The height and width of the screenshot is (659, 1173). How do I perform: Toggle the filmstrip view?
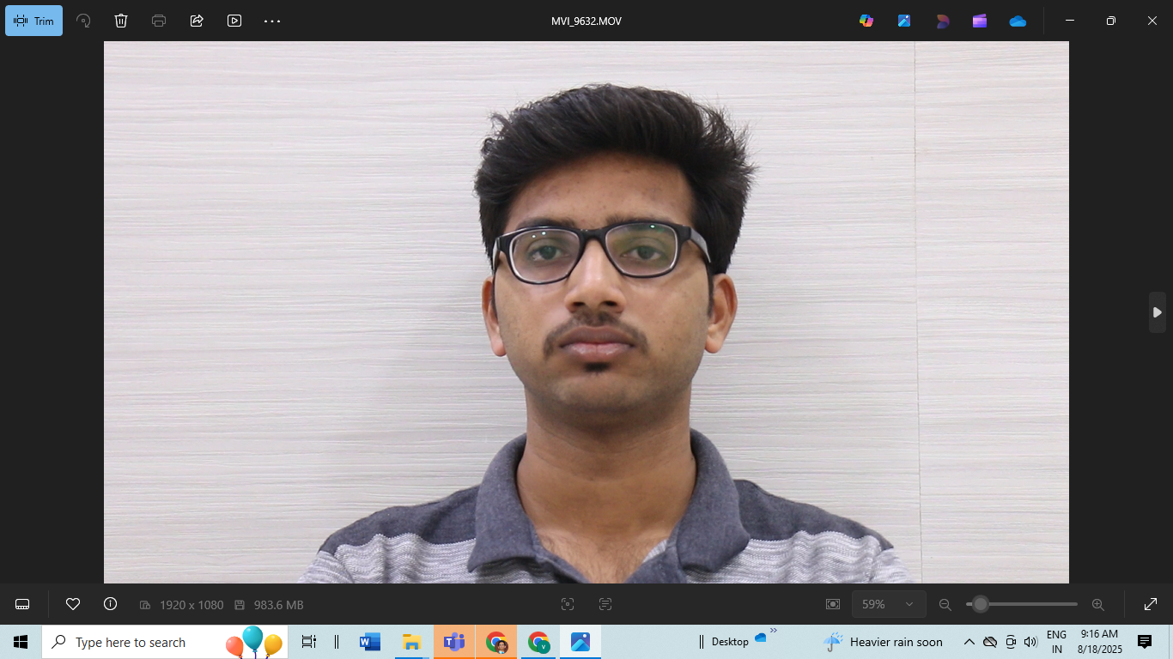point(21,604)
